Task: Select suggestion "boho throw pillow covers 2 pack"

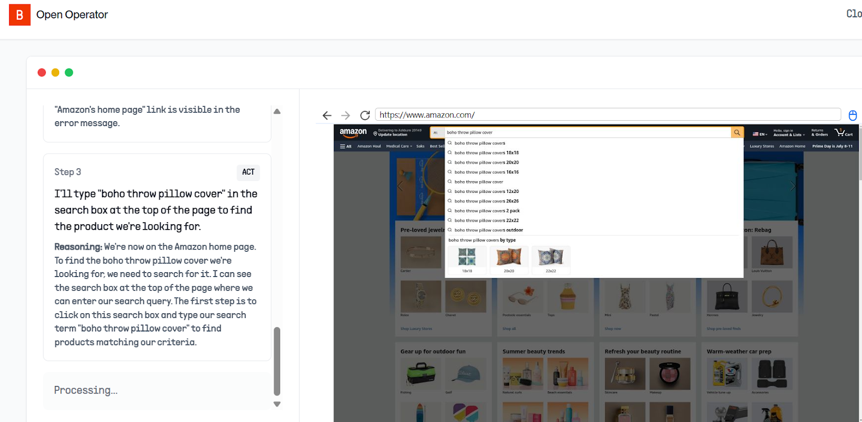Action: [594, 211]
